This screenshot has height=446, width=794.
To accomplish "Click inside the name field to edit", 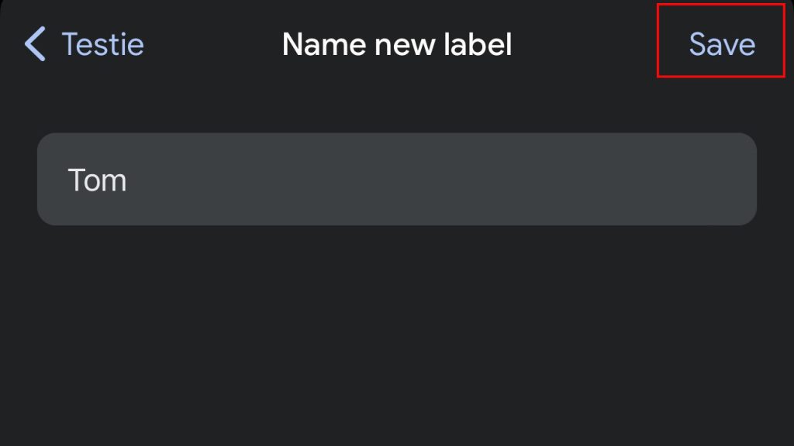I will pos(397,179).
